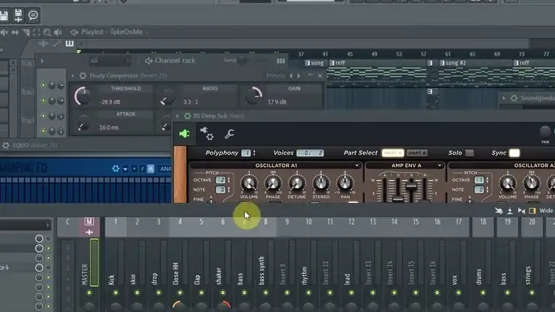Toggle the Sync switch on
Image resolution: width=555 pixels, height=312 pixels.
tap(515, 153)
